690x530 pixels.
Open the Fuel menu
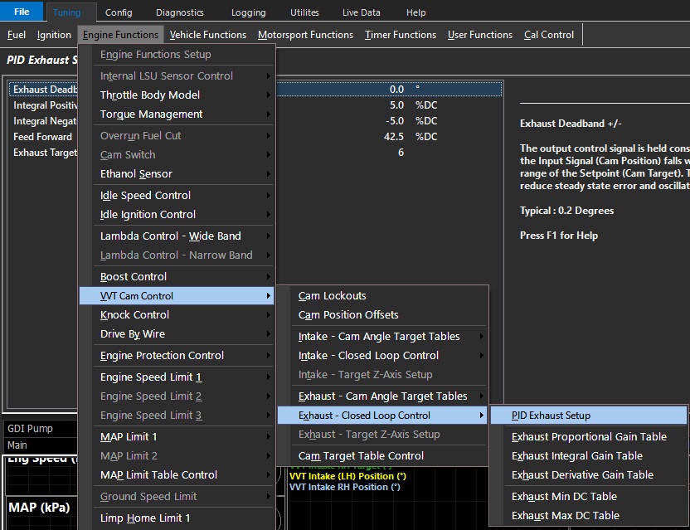coord(17,35)
